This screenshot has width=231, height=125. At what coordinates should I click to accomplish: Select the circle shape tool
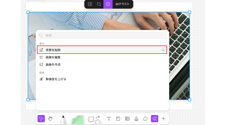(98, 122)
